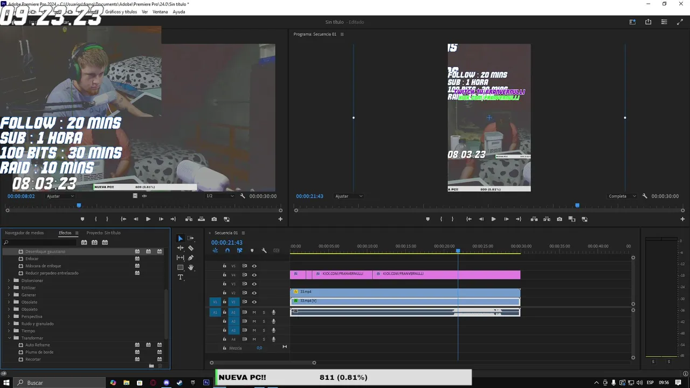Screen dimensions: 690x388
Task: Click the Effects panel search field
Action: [x=40, y=242]
